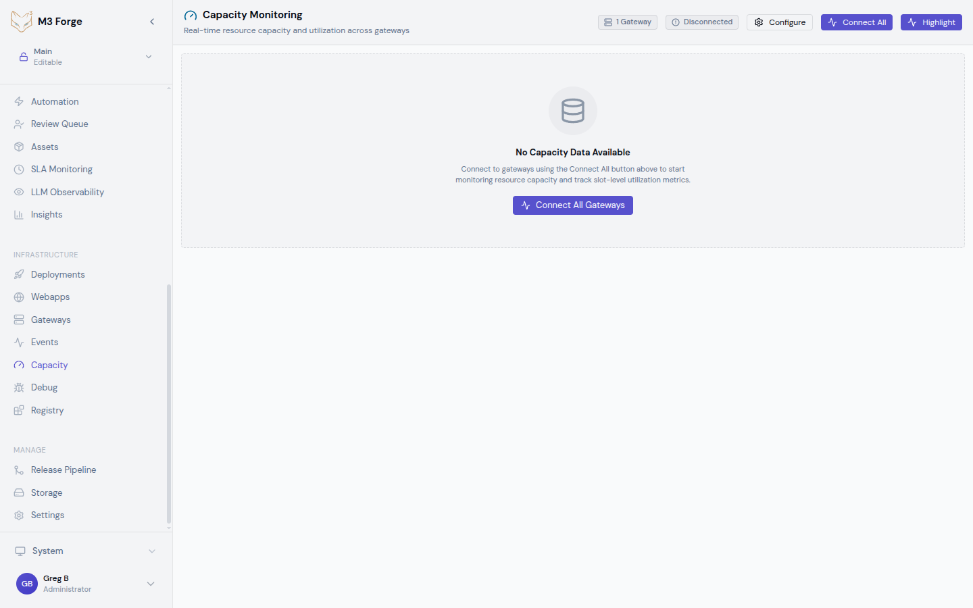
Task: Click the Webapps globe icon
Action: [x=19, y=297]
